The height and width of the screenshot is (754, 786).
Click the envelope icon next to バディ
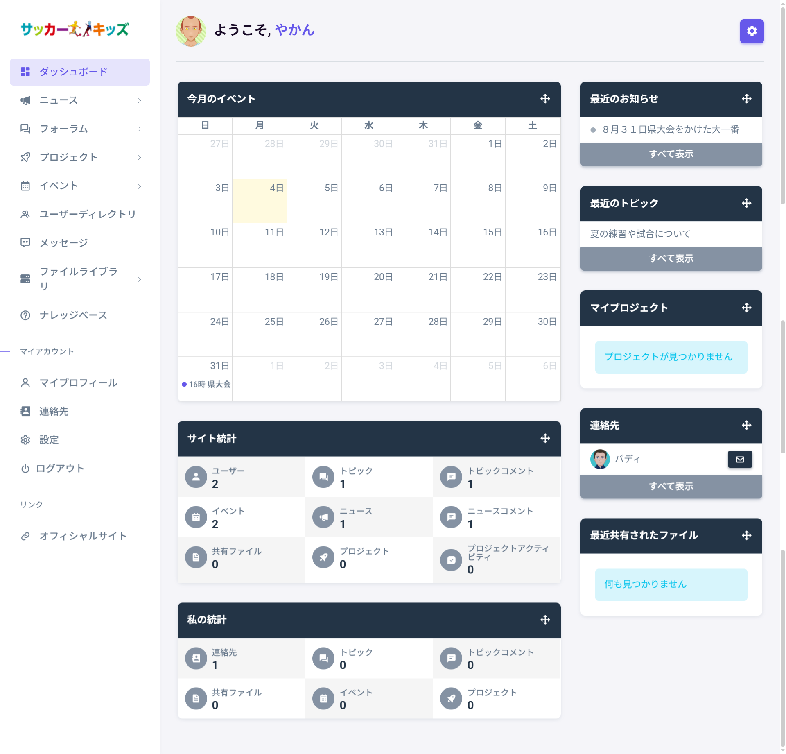point(740,459)
